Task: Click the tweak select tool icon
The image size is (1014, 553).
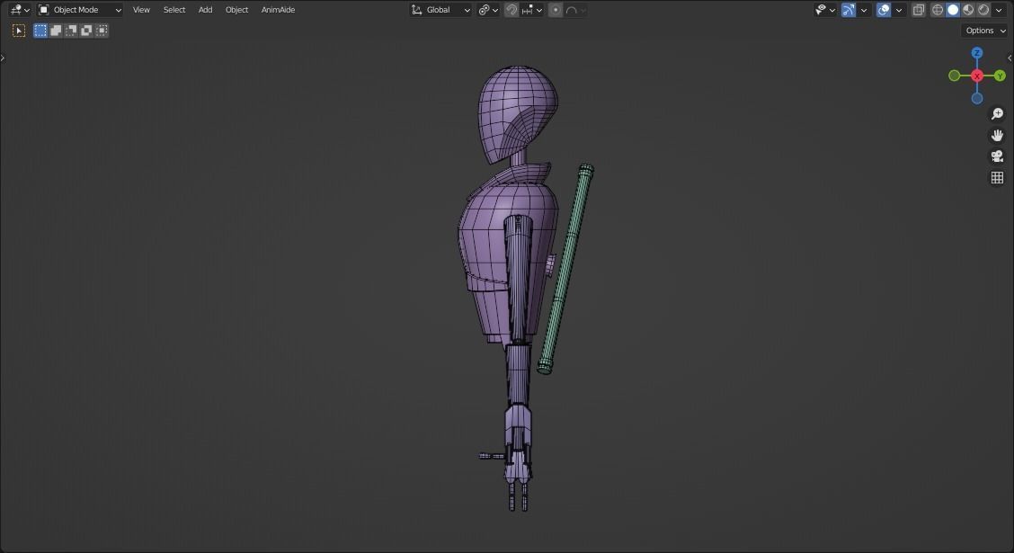Action: [x=19, y=31]
